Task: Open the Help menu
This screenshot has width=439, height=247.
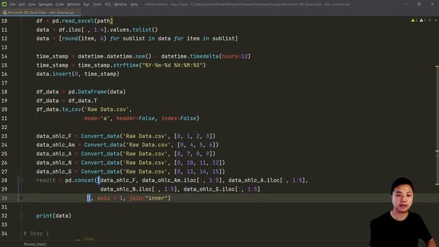Action: tap(134, 5)
